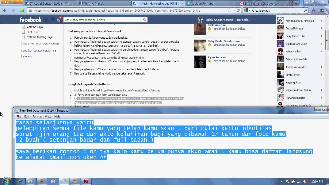Click the Firefox forward arrow
Screen dimensions: 329x185
(x=13, y=11)
